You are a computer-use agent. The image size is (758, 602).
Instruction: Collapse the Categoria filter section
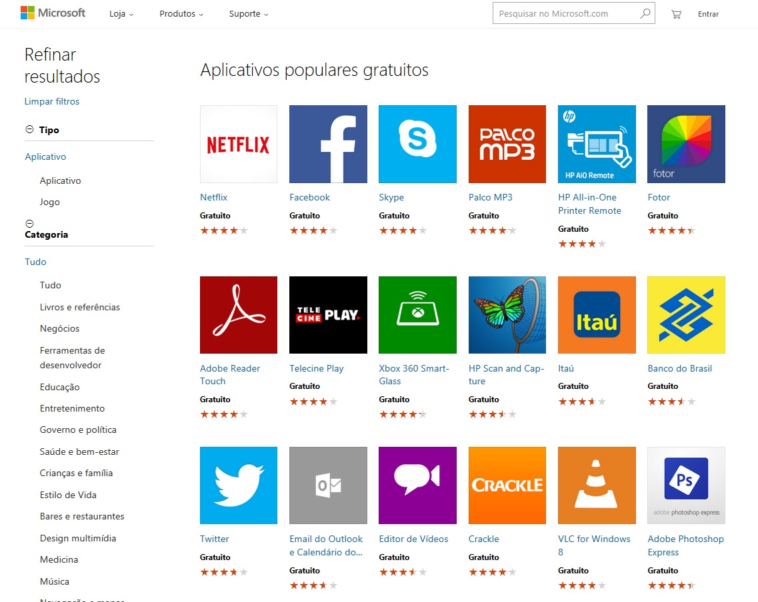coord(29,224)
